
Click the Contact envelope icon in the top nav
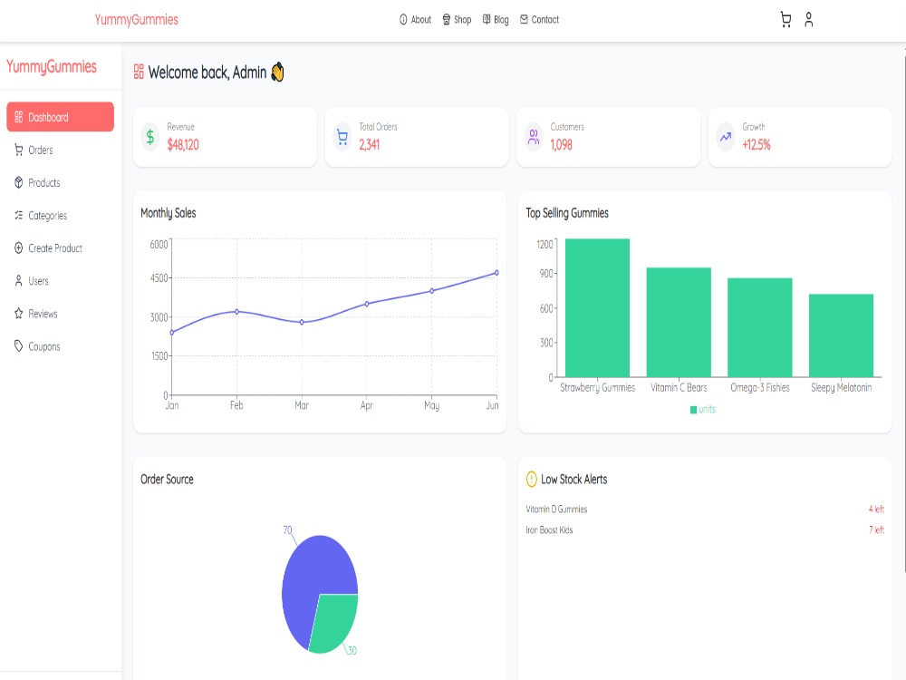coord(524,20)
